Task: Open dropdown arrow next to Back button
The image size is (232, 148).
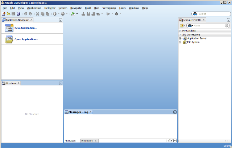Action: coord(58,14)
